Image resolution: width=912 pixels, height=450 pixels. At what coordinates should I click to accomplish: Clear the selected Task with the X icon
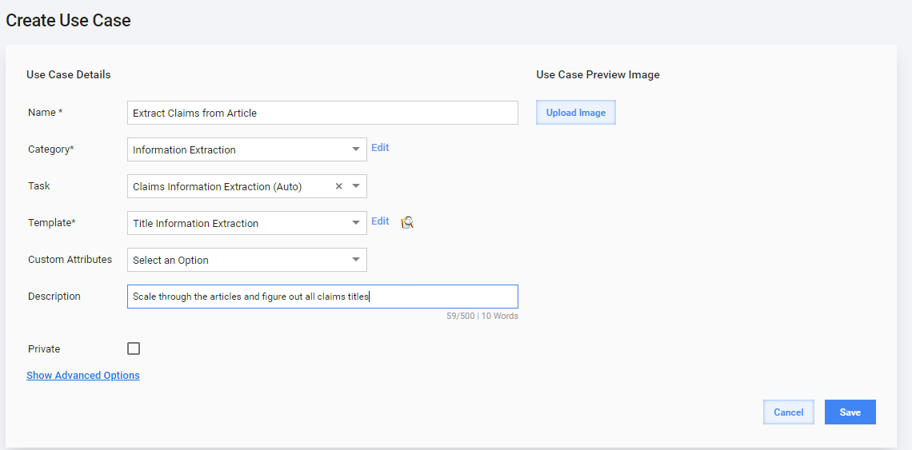click(338, 186)
